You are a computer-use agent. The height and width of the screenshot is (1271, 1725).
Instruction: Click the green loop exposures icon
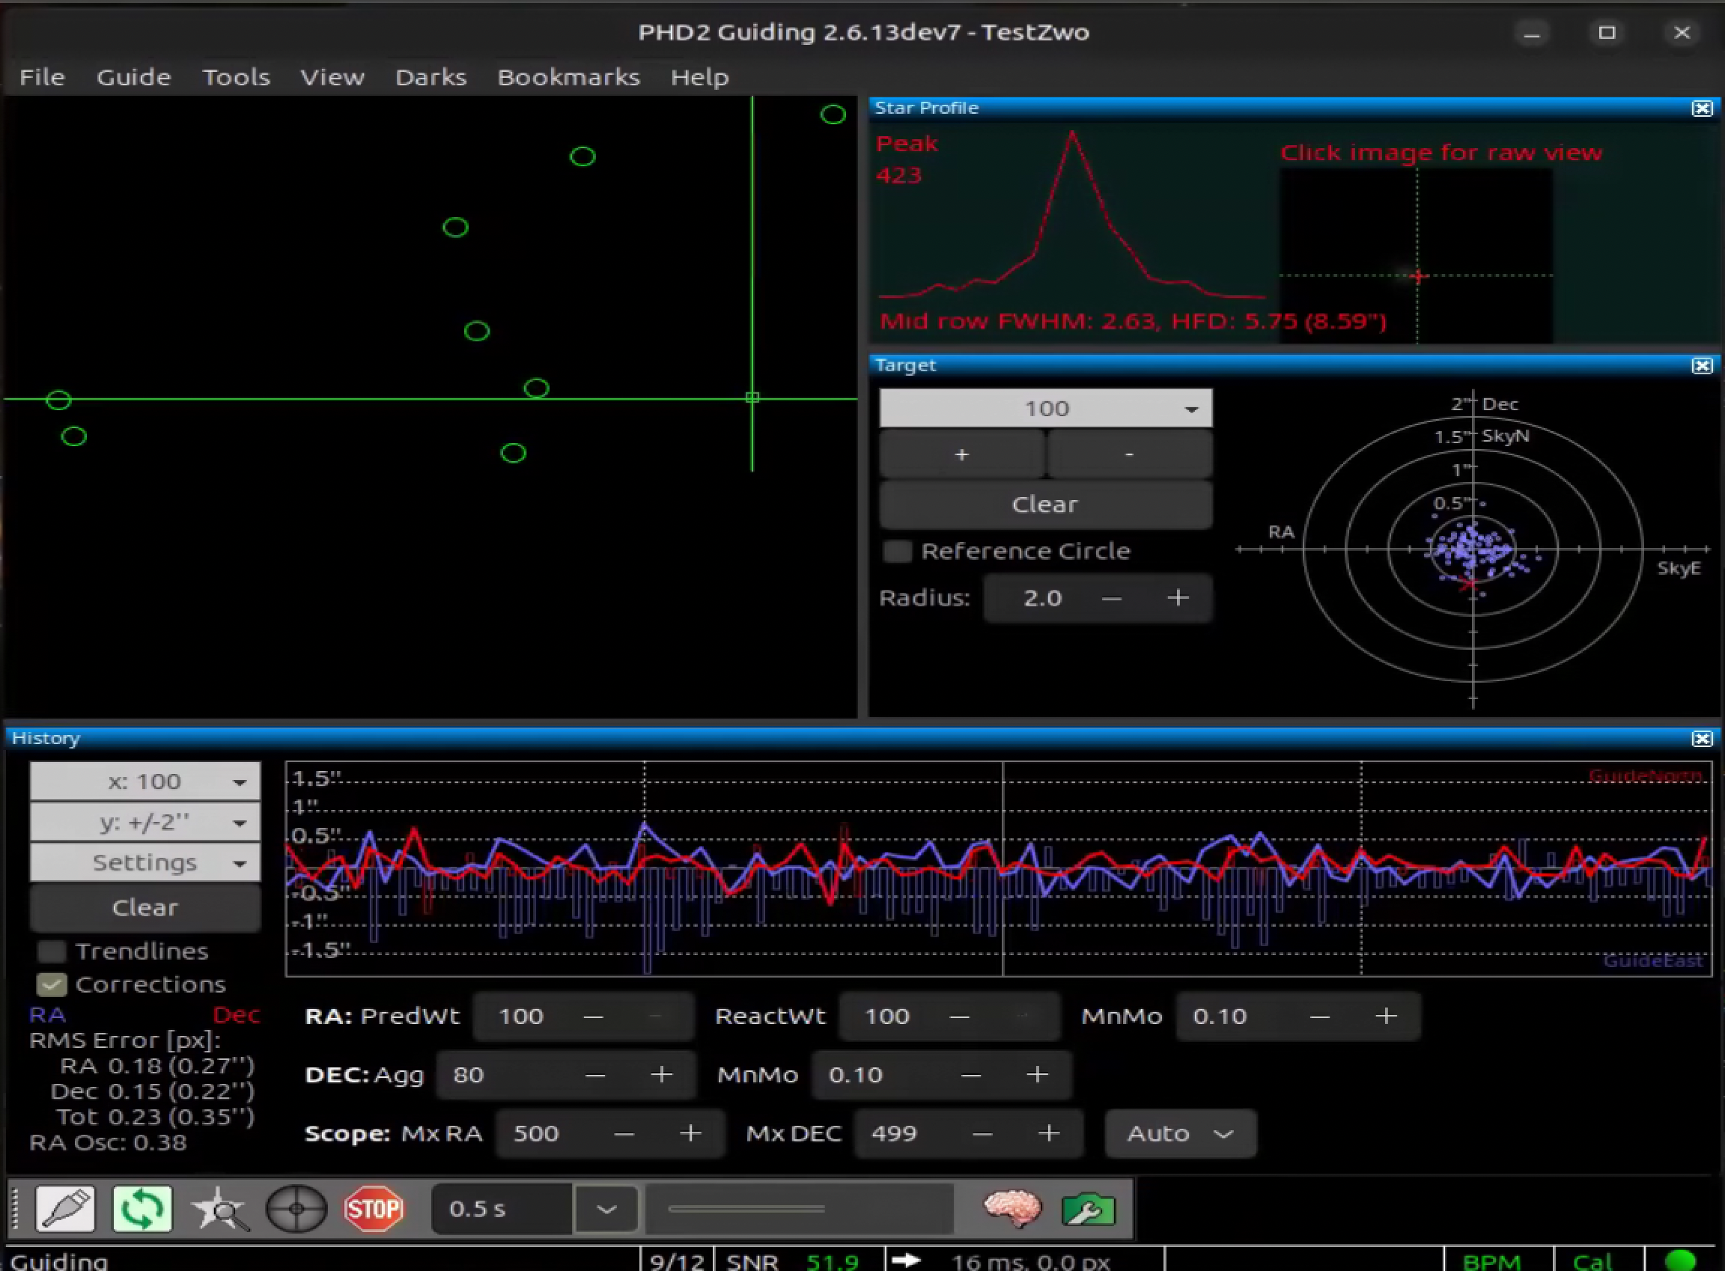click(142, 1209)
